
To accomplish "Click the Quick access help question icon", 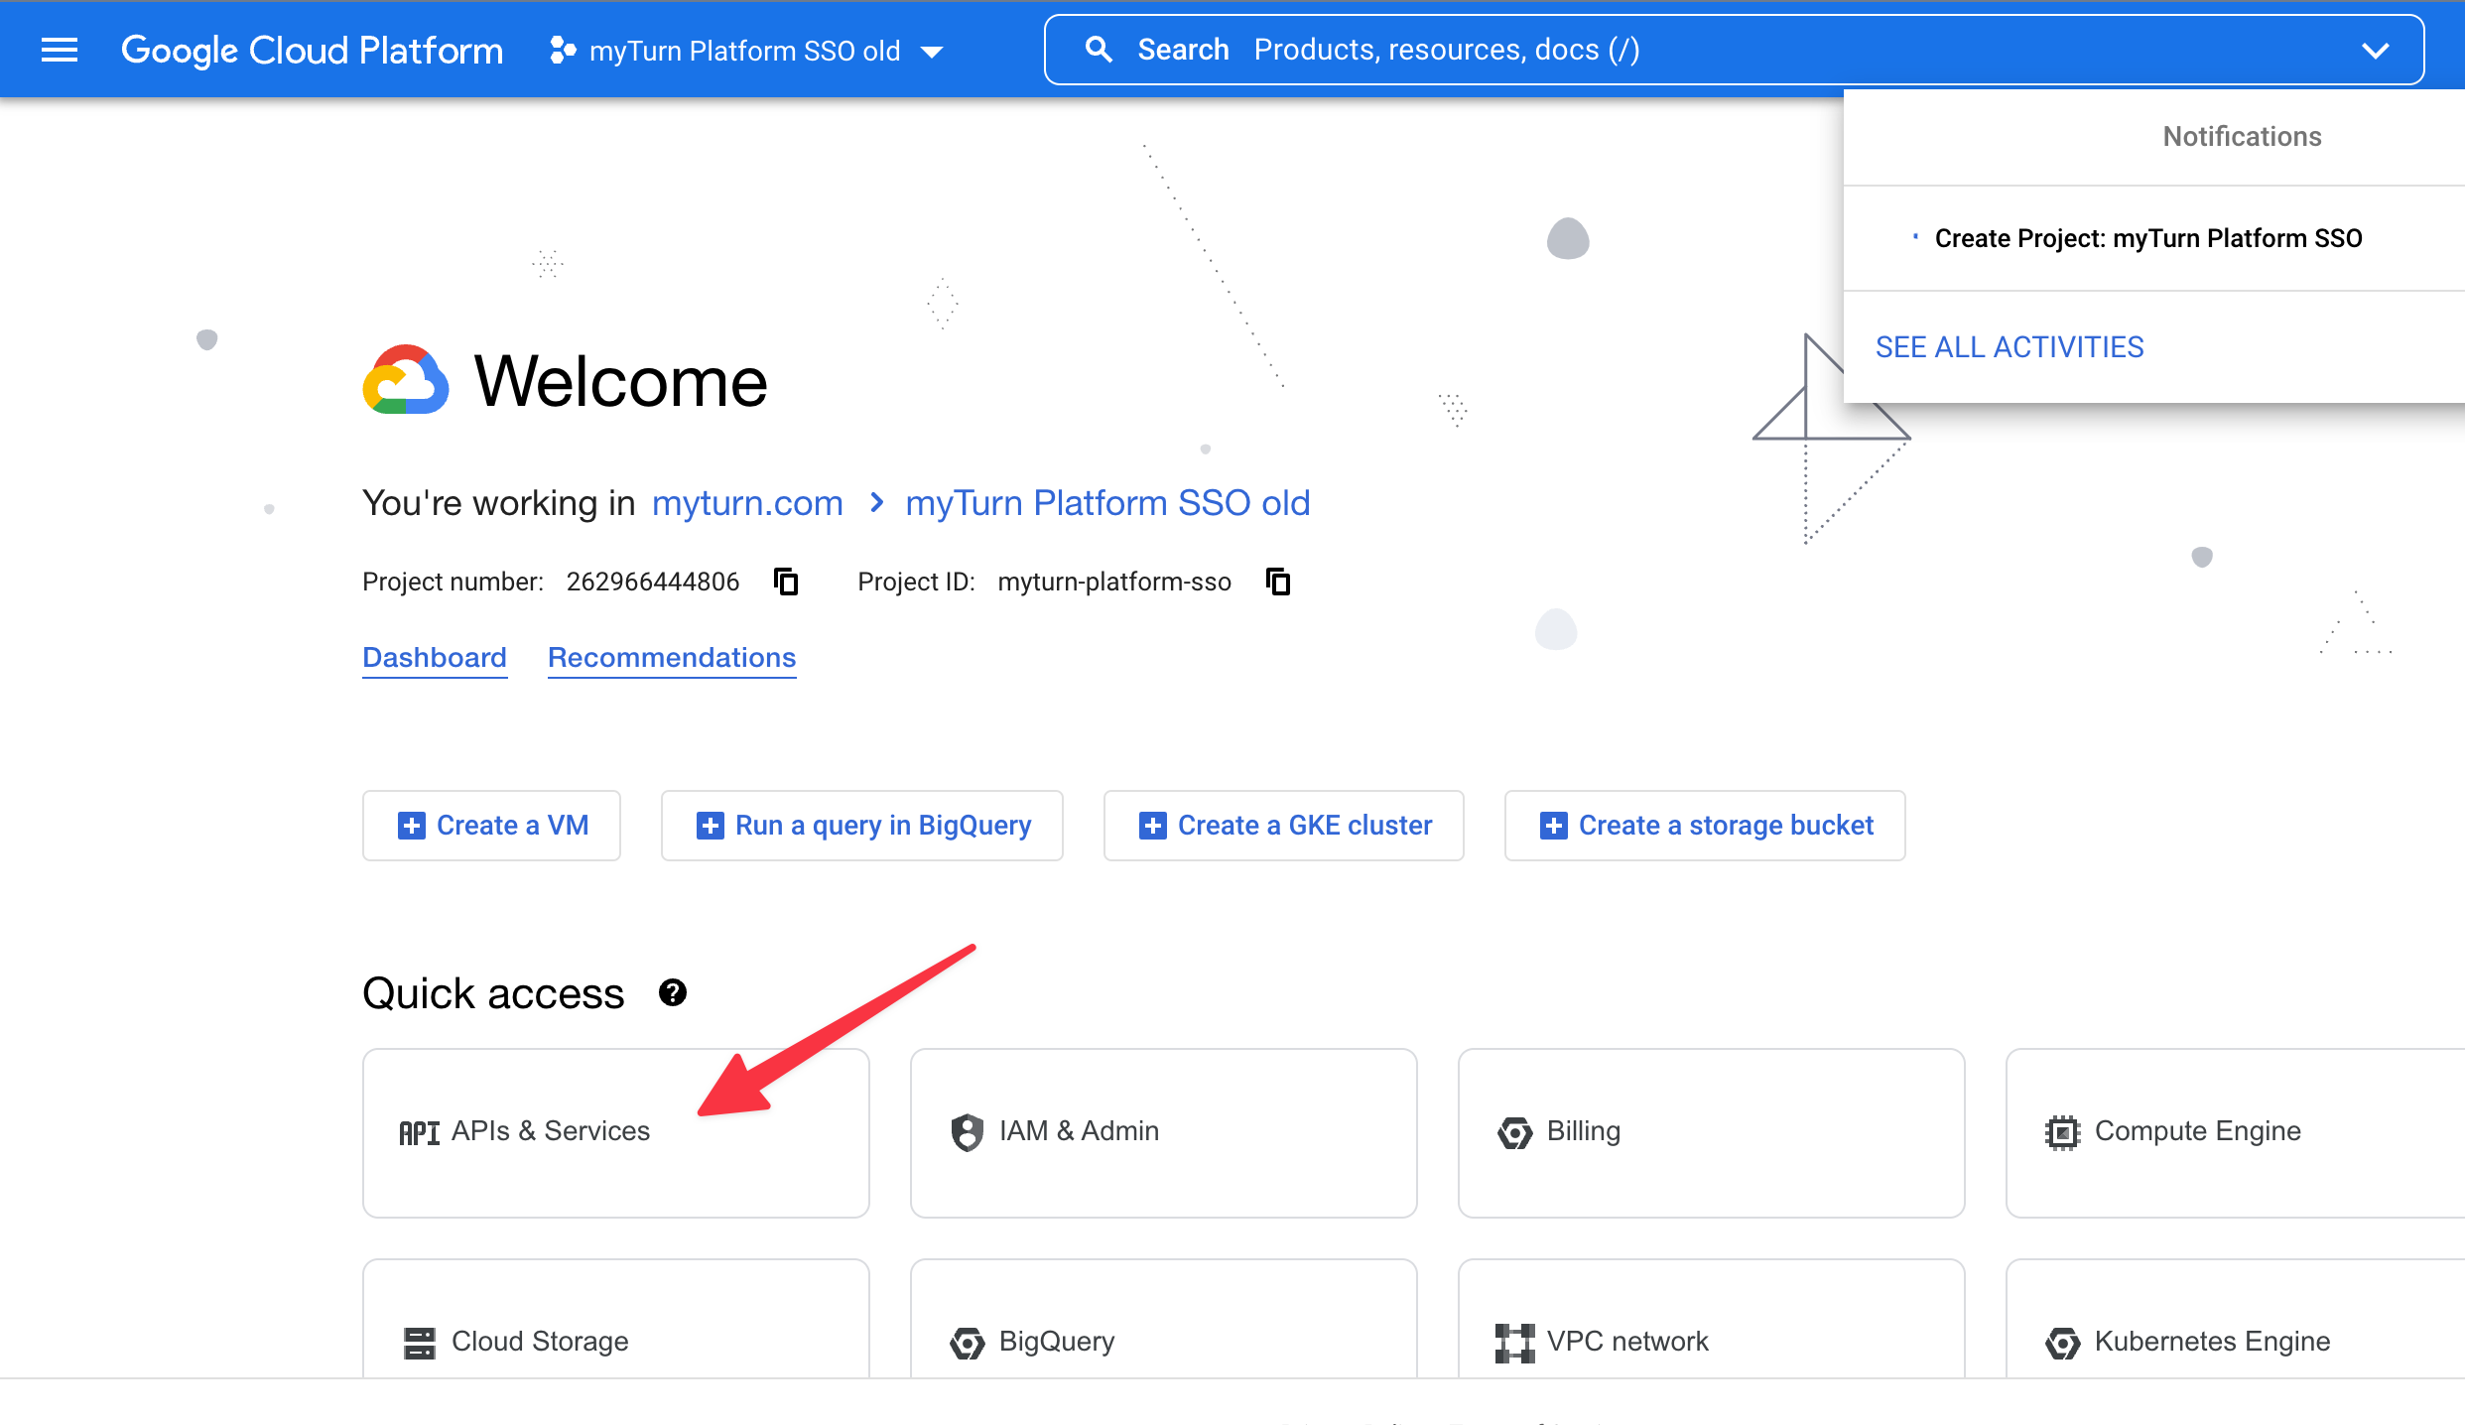I will (673, 992).
